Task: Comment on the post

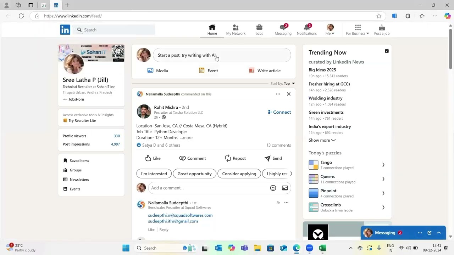Action: pyautogui.click(x=193, y=158)
